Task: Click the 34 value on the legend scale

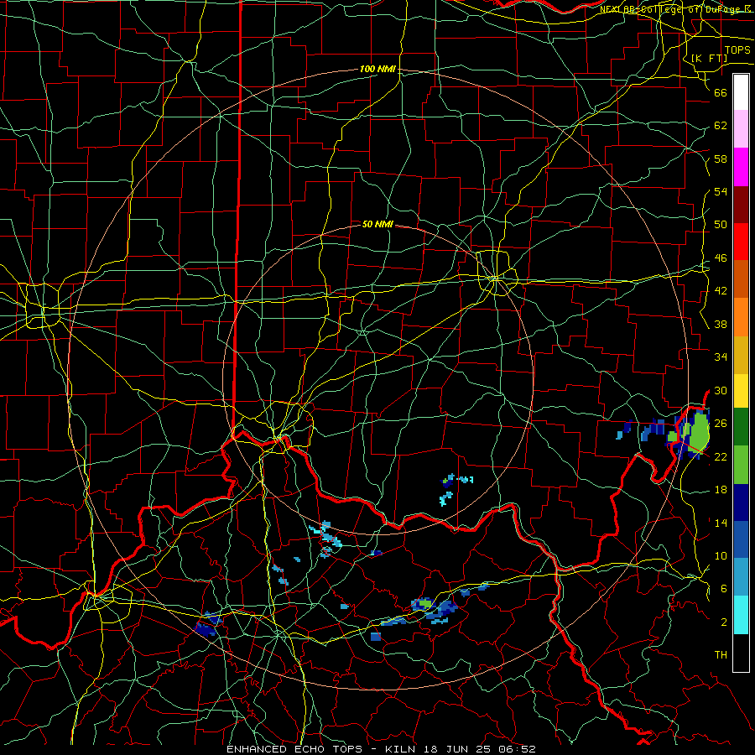Action: click(x=721, y=357)
